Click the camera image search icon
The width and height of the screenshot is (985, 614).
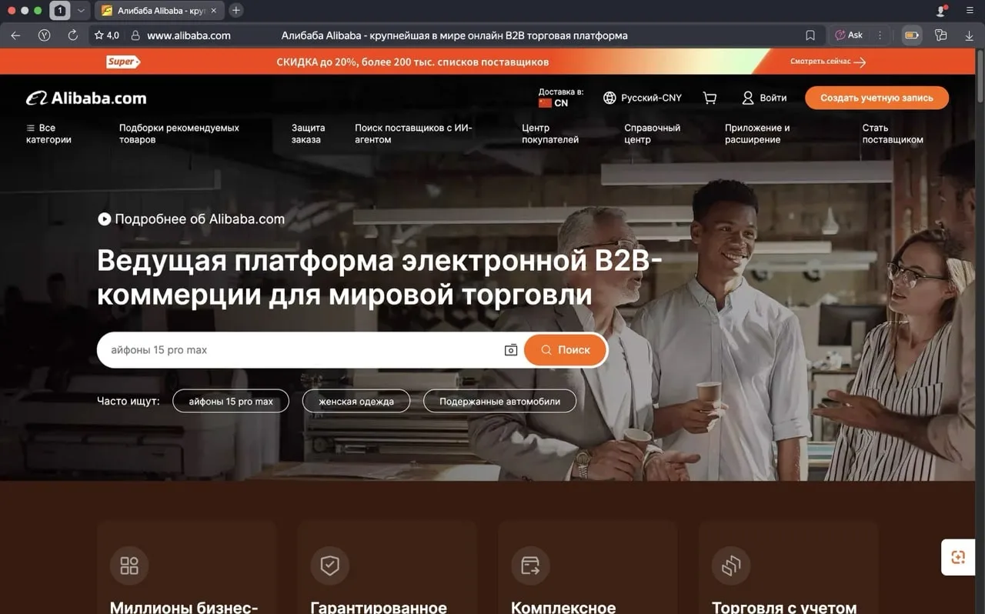tap(510, 350)
